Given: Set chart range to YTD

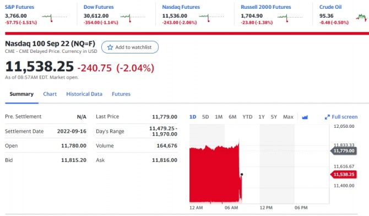Looking at the screenshot, I should [x=247, y=117].
